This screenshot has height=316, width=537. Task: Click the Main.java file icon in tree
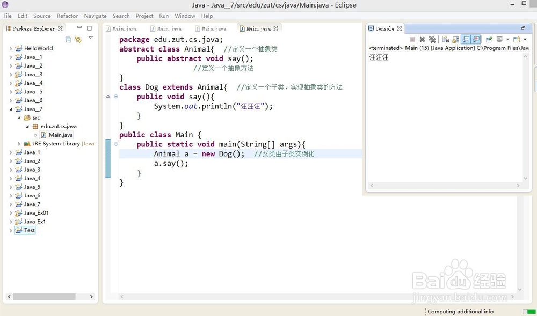(43, 135)
